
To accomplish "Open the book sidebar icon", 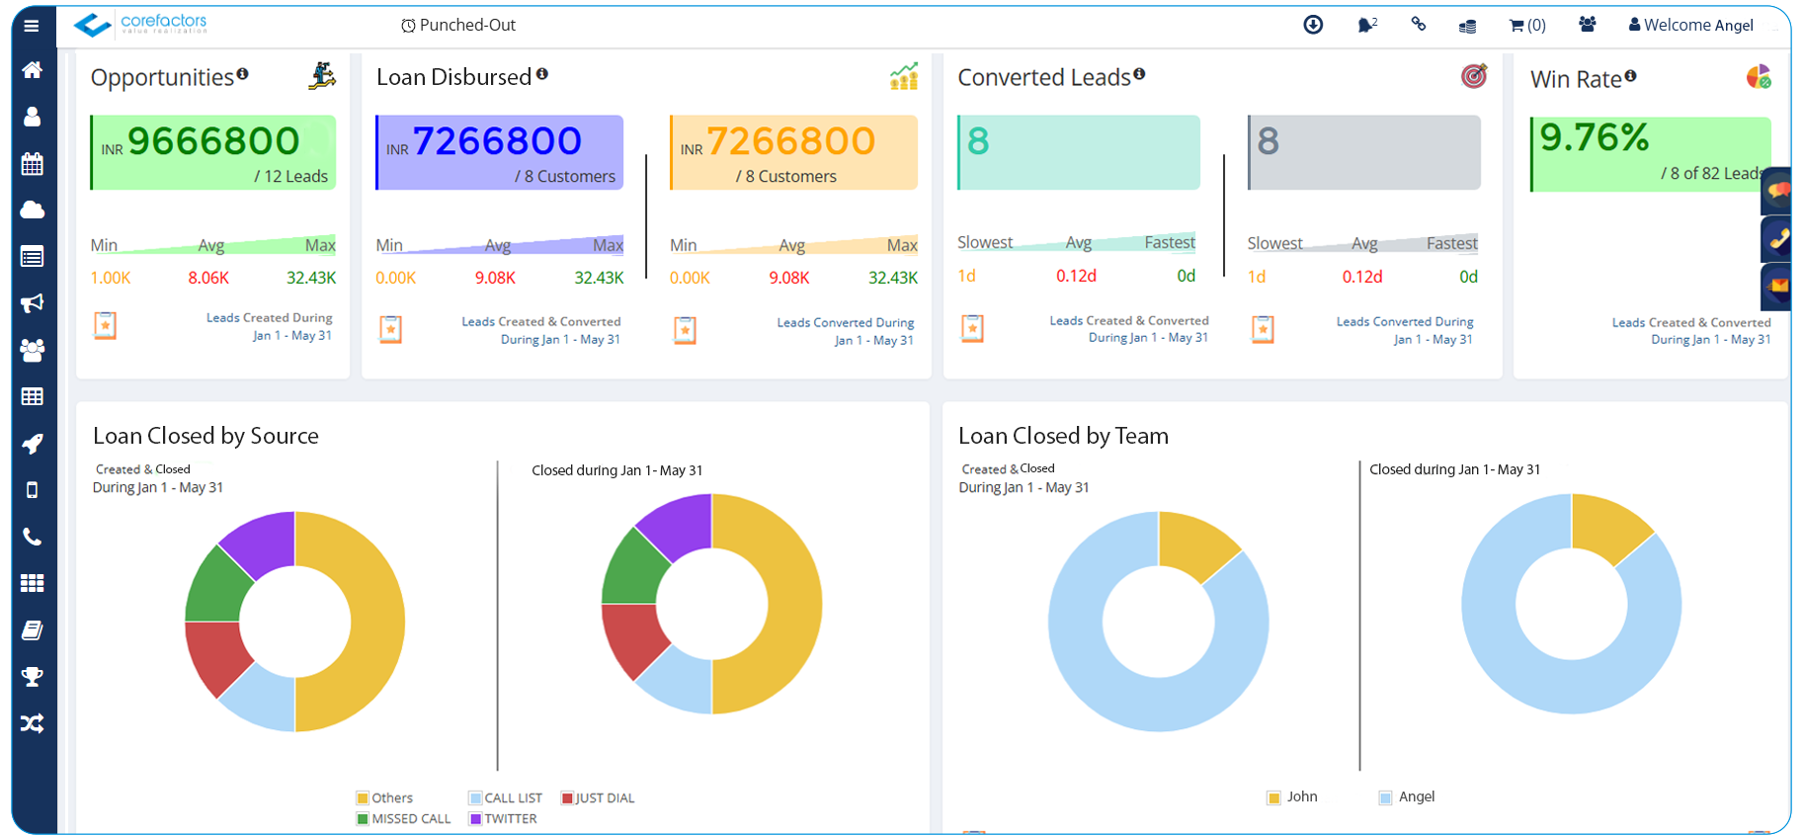I will click(32, 629).
